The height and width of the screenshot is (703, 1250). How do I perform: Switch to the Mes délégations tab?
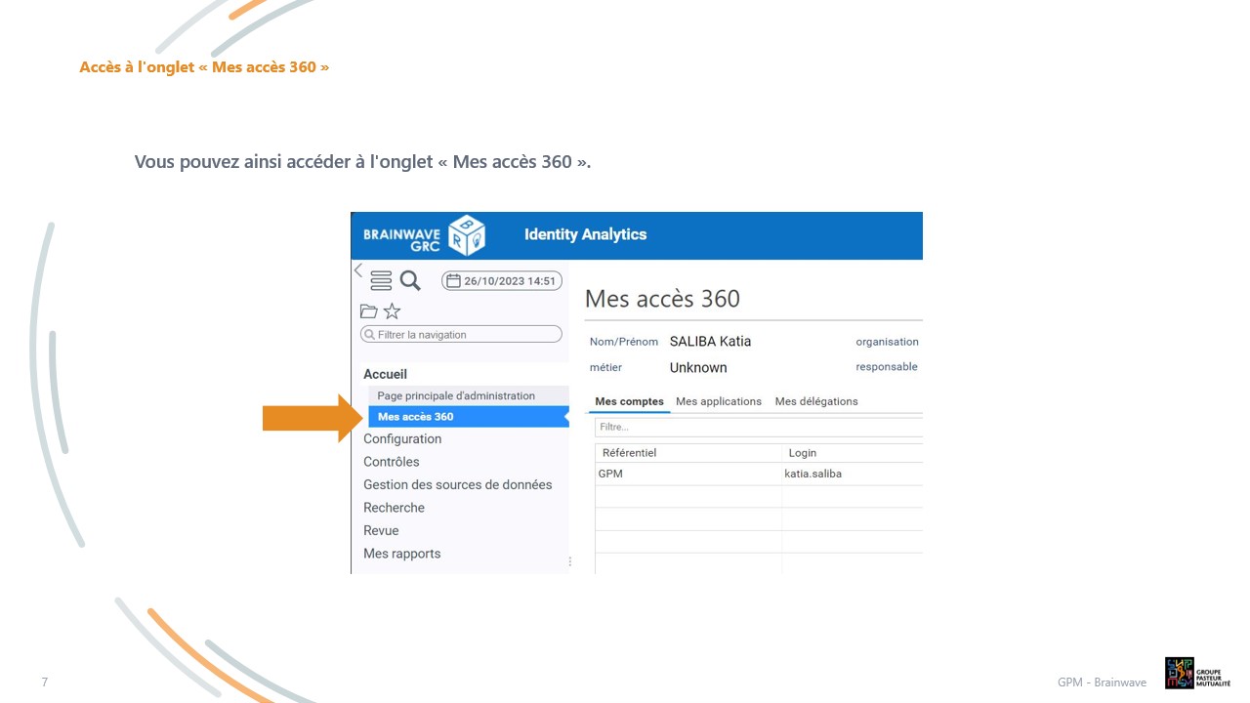[816, 401]
